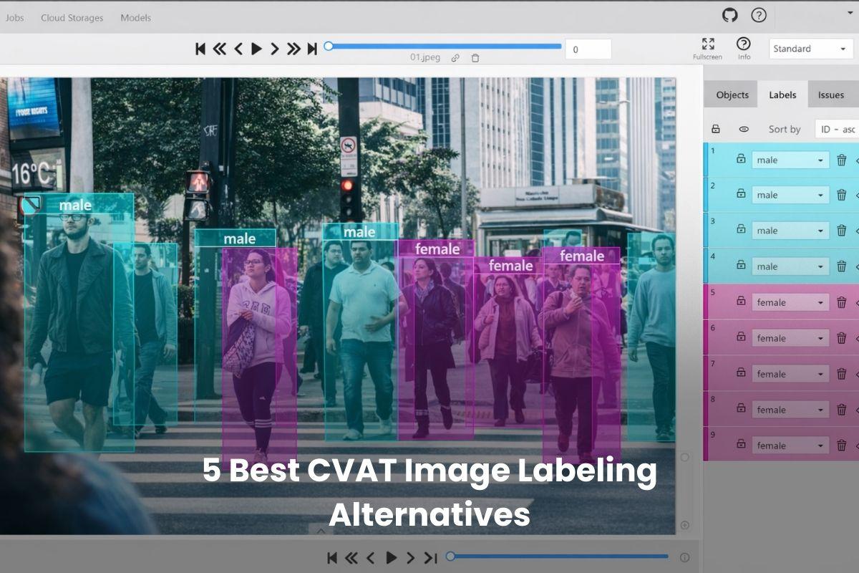Viewport: 859px width, 573px height.
Task: Toggle the lock on object 5
Action: tap(740, 302)
